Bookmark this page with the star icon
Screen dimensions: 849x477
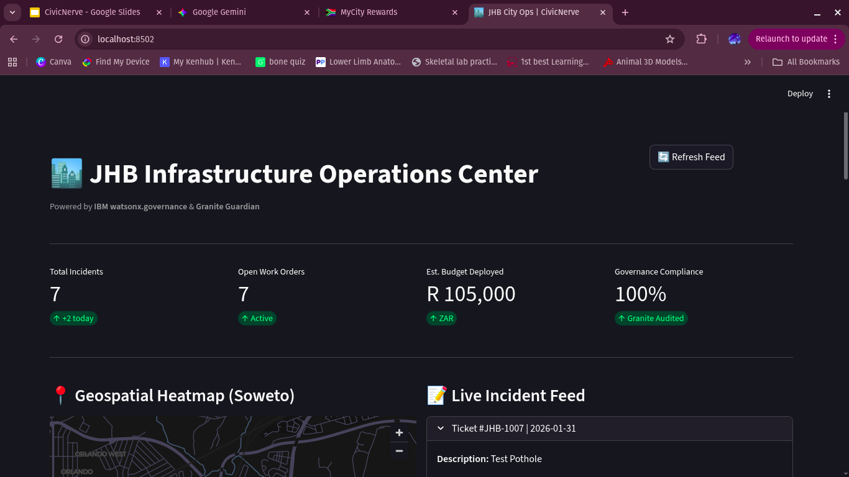click(x=669, y=39)
